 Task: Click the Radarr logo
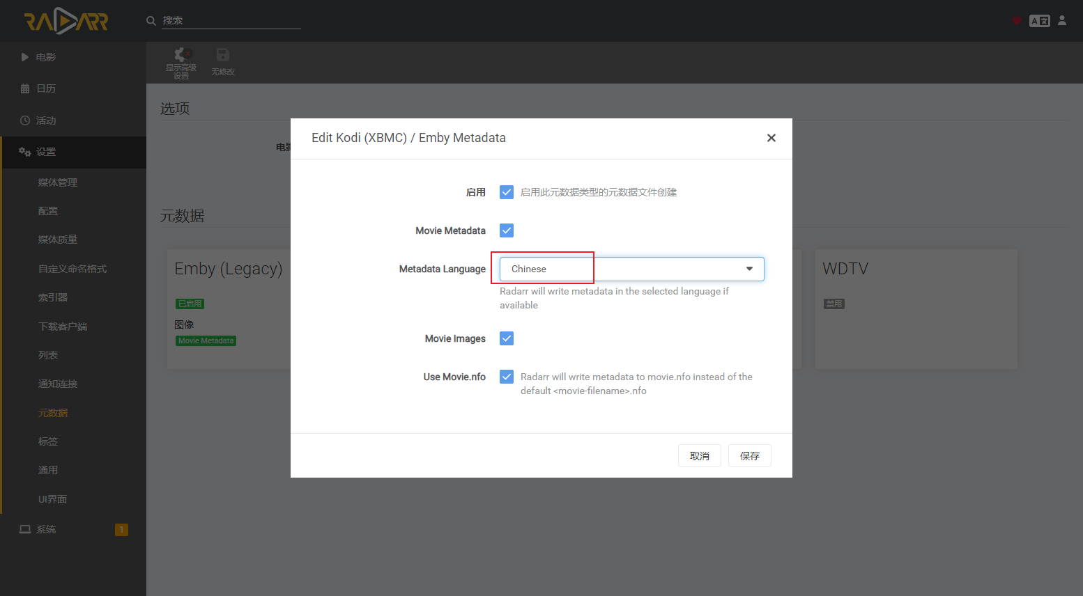pos(66,21)
